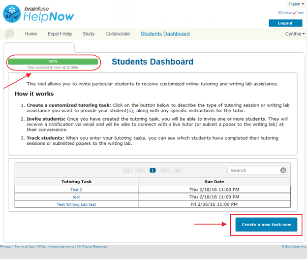307x259 pixels.
Task: Open the English language dropdown
Action: point(296,4)
